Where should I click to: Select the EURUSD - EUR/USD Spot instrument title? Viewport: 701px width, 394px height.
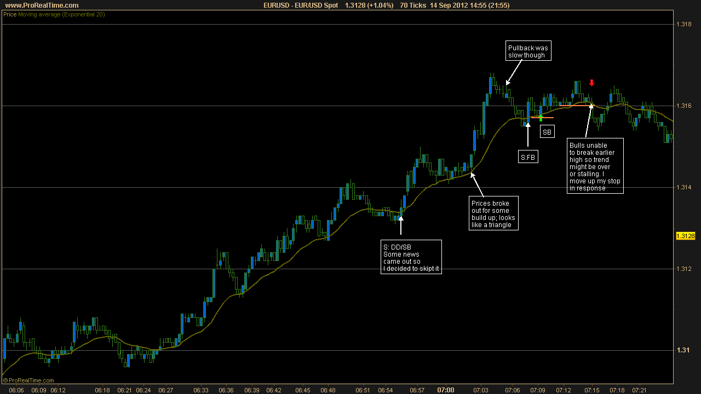tap(301, 5)
